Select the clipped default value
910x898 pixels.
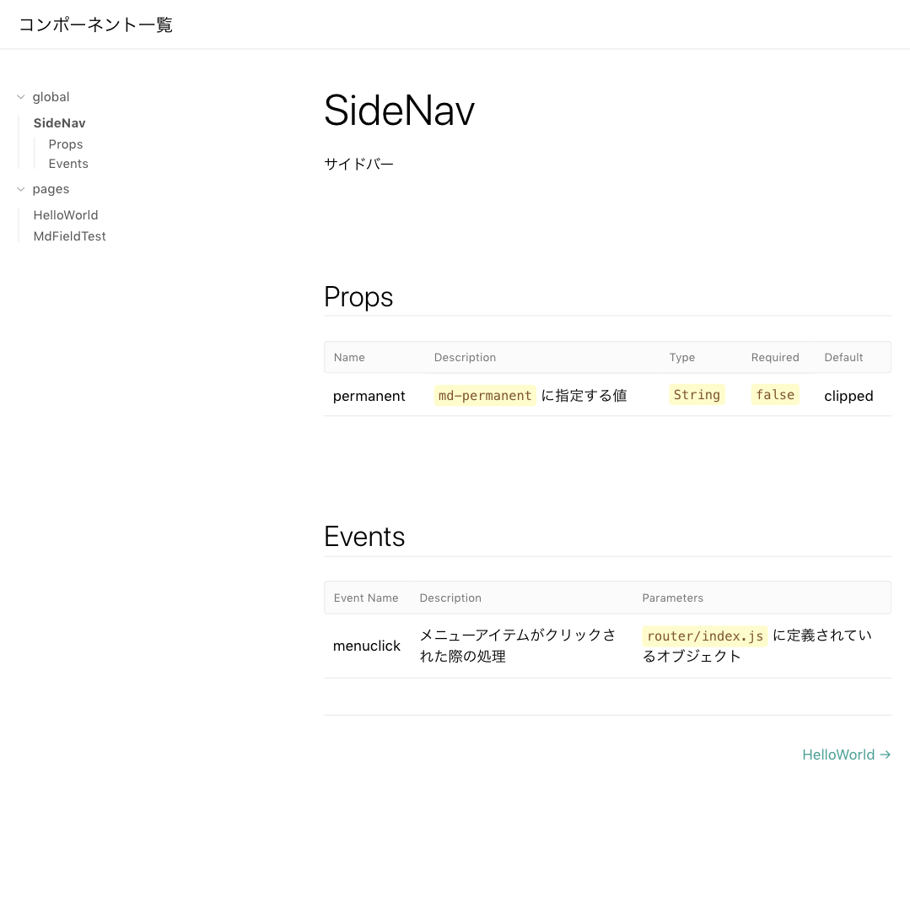pos(848,396)
